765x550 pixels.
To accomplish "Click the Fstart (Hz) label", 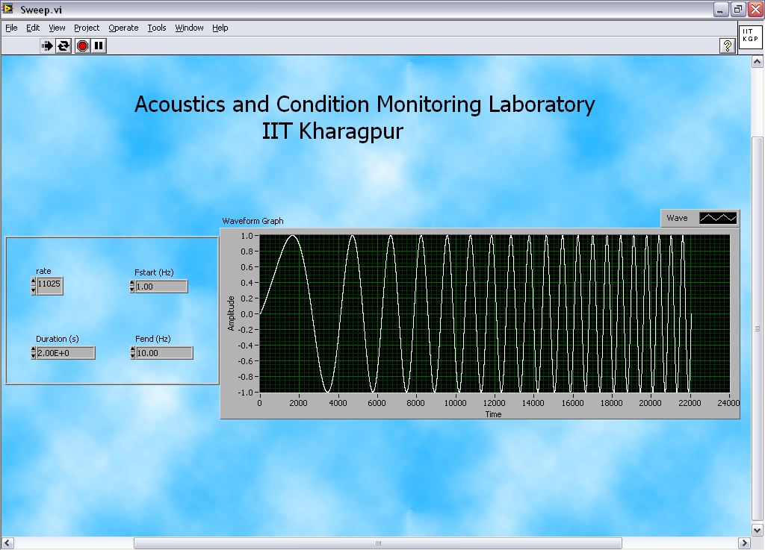I will point(154,272).
